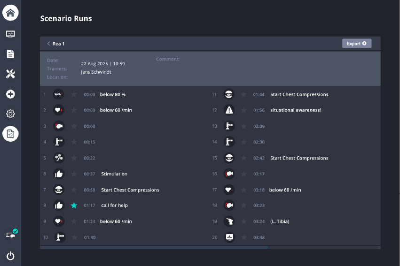Click the Export button
Screen dimensions: 400x266
click(356, 44)
